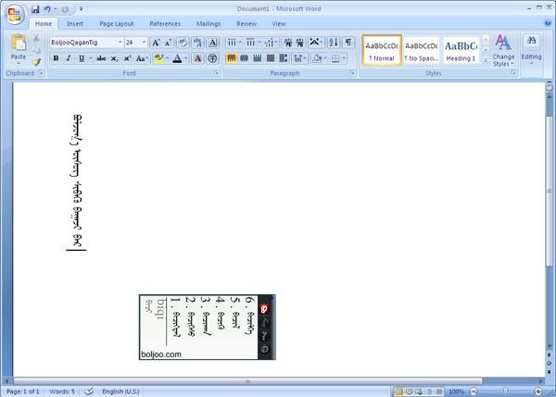Click the Text Highlight Color icon

click(x=158, y=58)
